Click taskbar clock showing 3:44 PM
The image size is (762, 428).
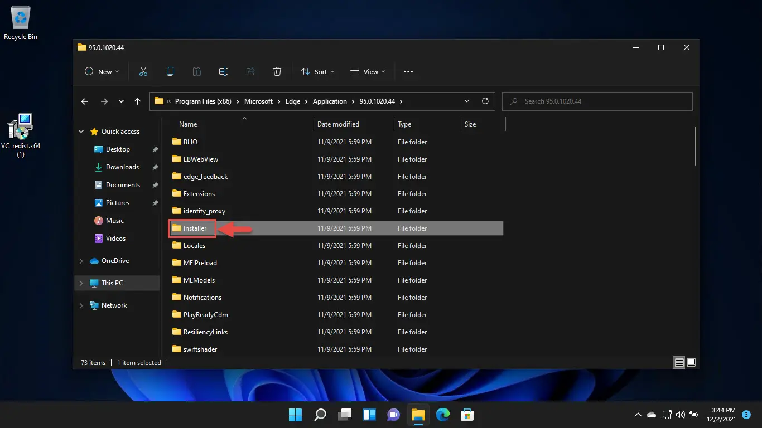click(x=721, y=415)
